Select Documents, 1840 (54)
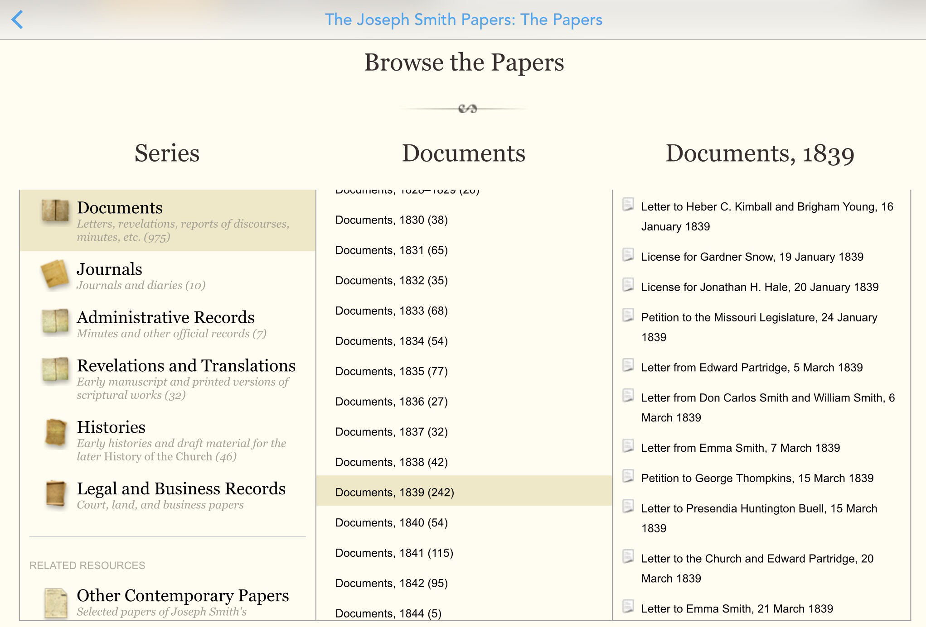The width and height of the screenshot is (926, 627). coord(464,523)
